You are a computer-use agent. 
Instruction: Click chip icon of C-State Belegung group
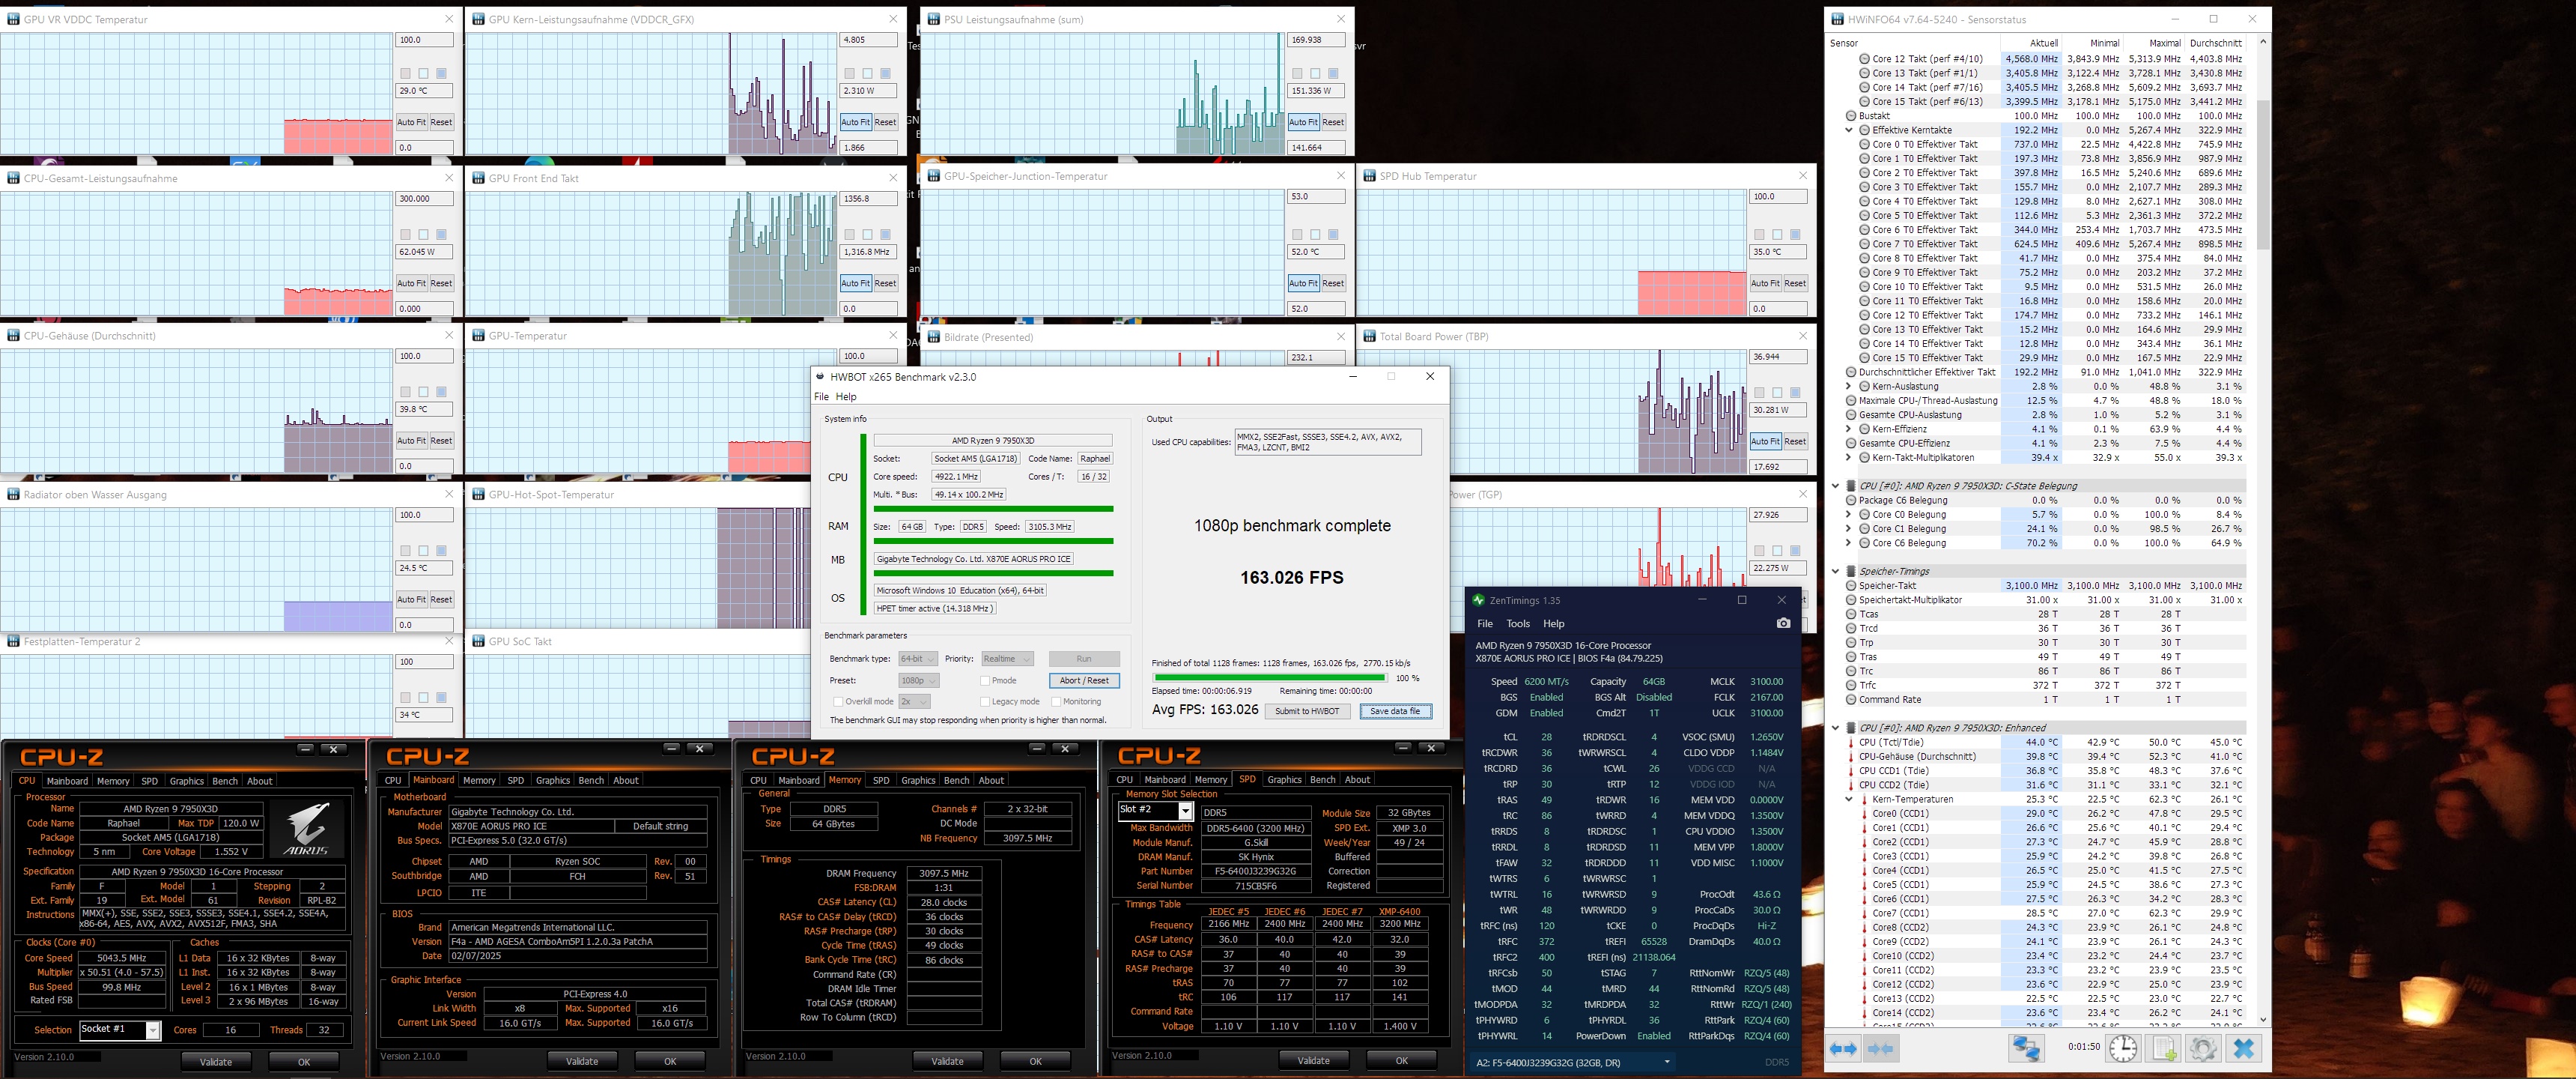tap(1851, 486)
